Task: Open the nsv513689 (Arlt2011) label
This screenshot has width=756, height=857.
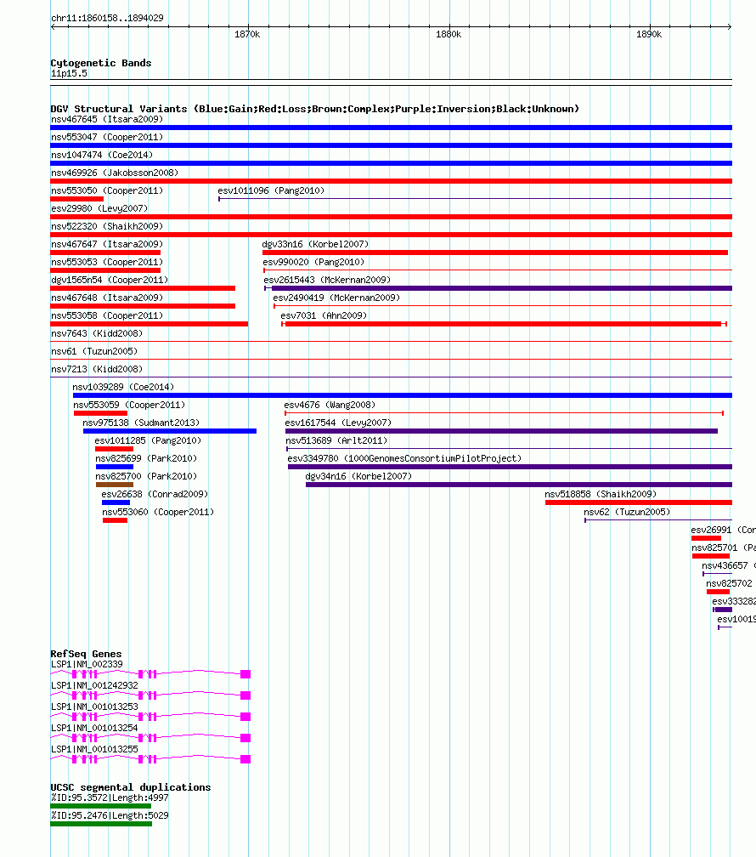Action: [336, 440]
